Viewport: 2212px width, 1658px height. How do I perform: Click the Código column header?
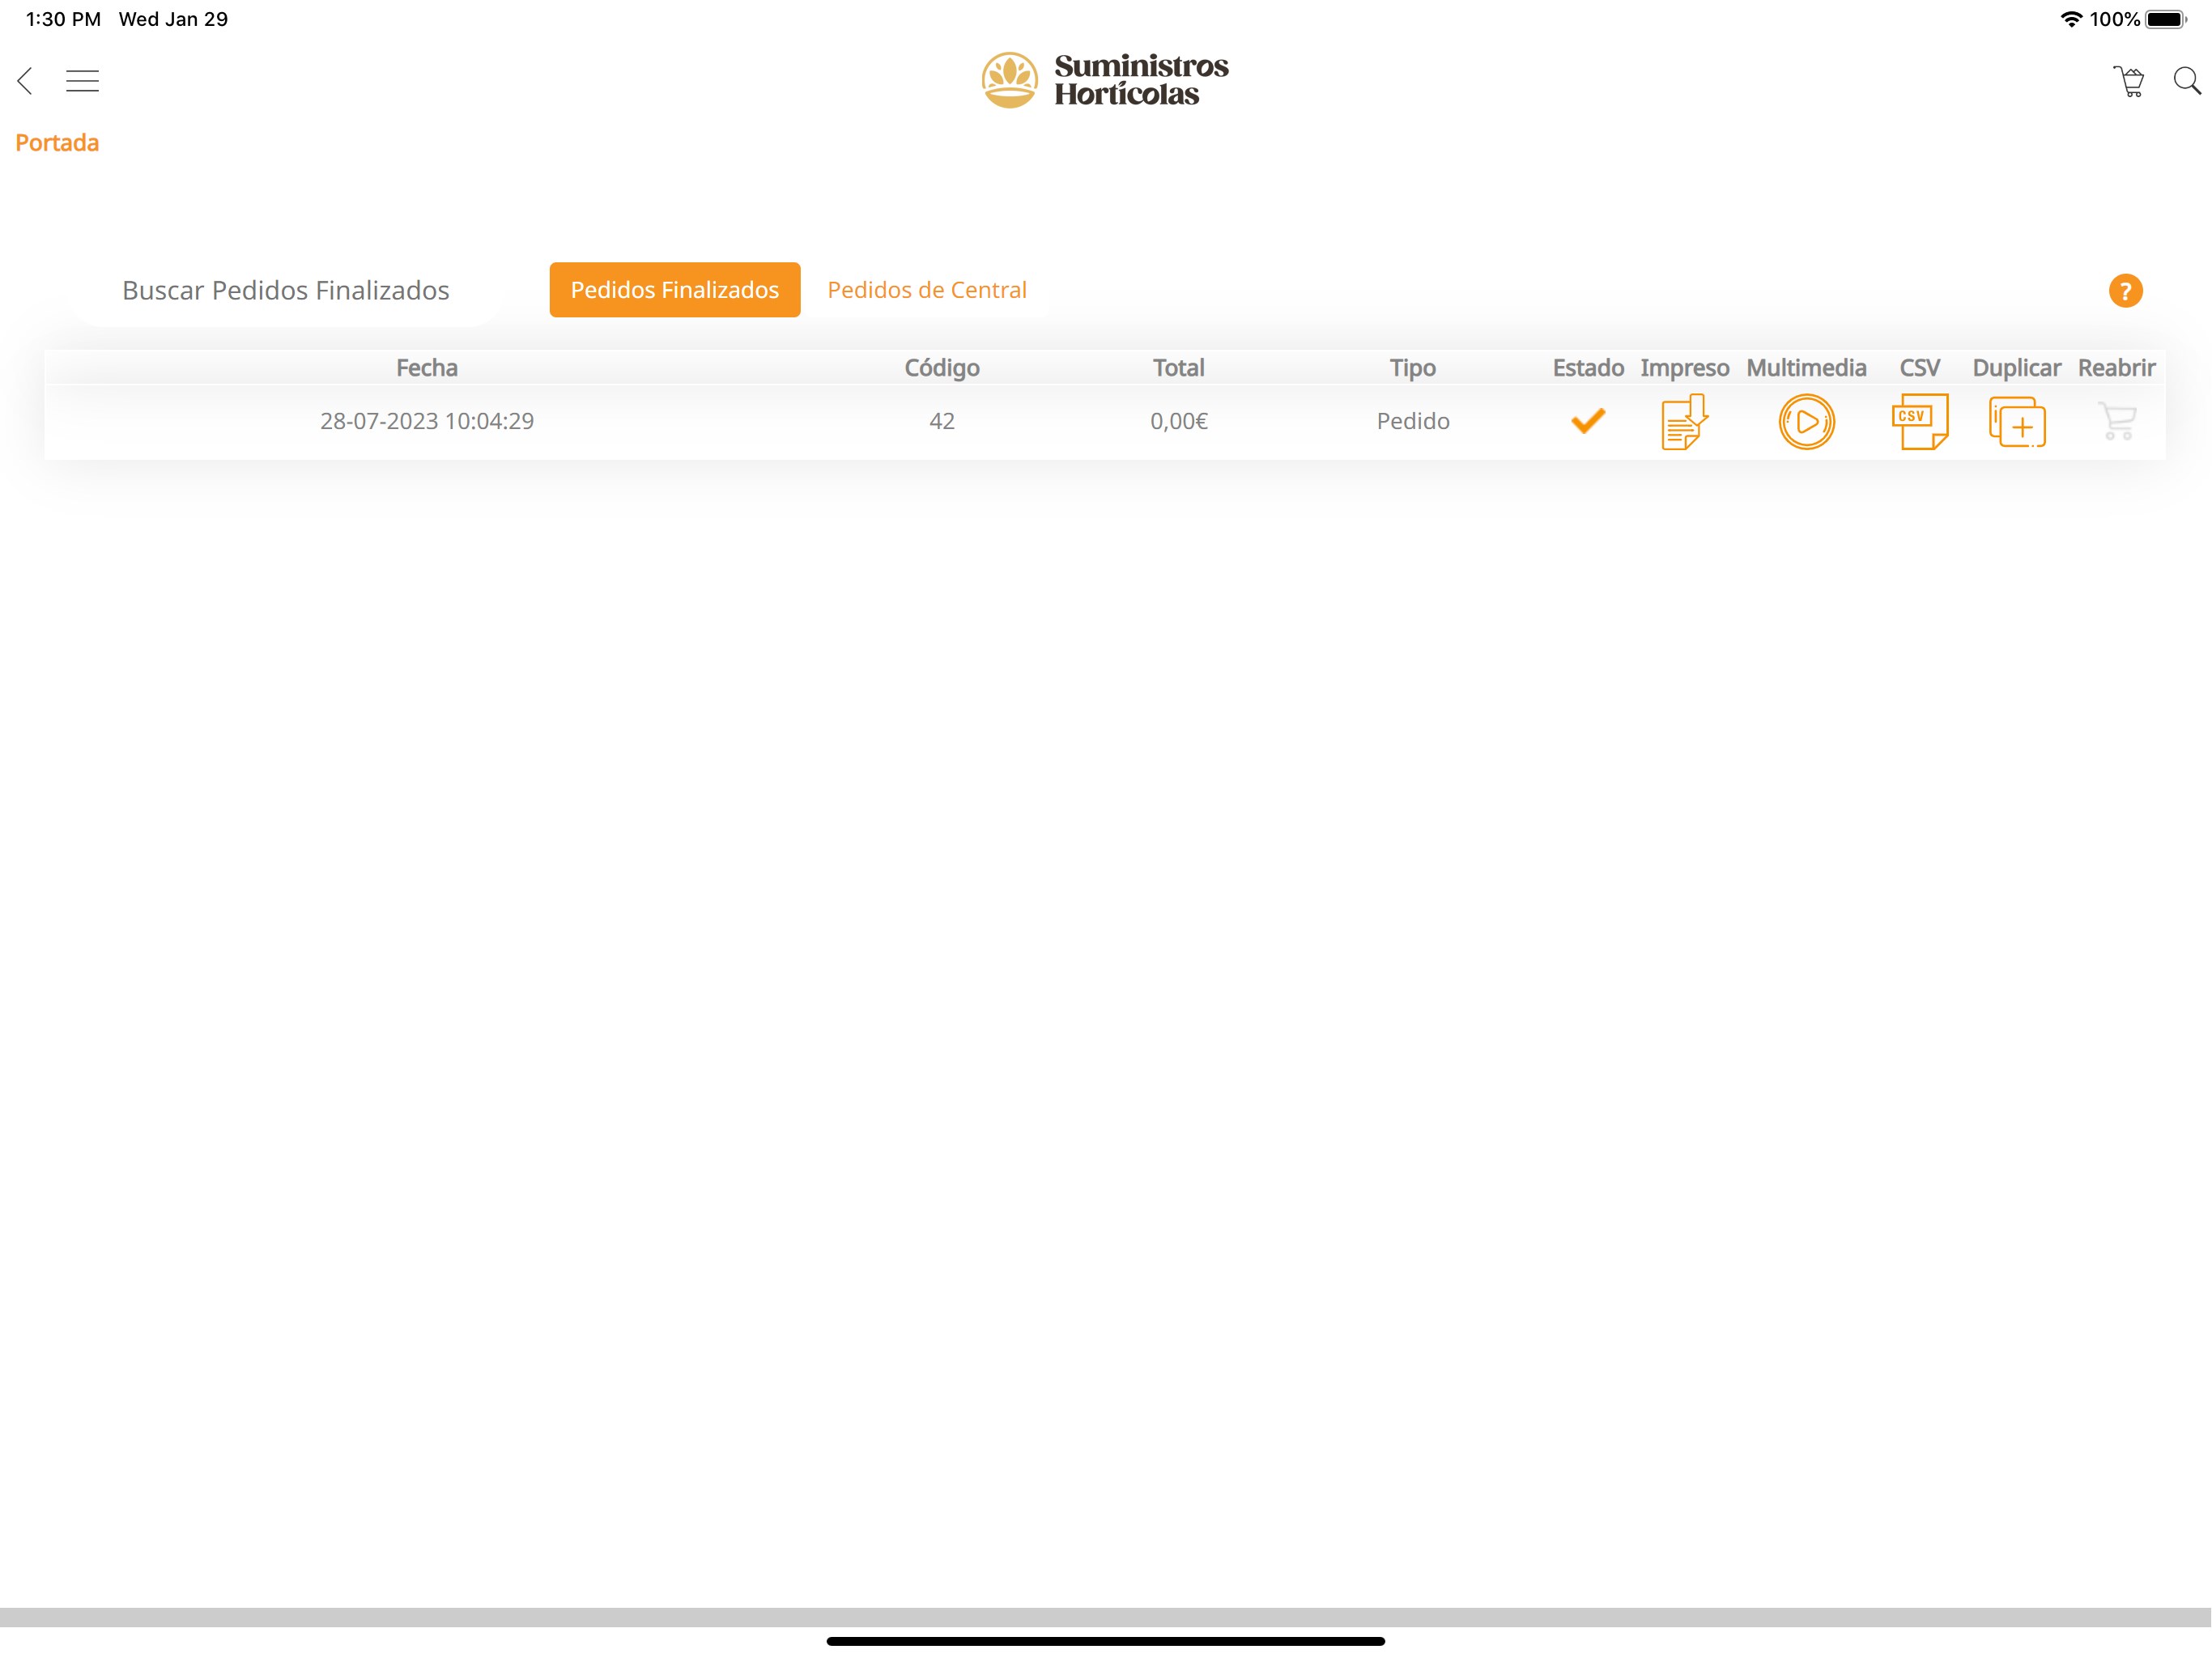(941, 368)
